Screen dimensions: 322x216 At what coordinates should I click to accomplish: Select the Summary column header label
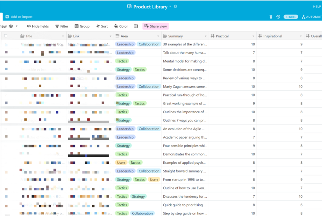coord(175,36)
